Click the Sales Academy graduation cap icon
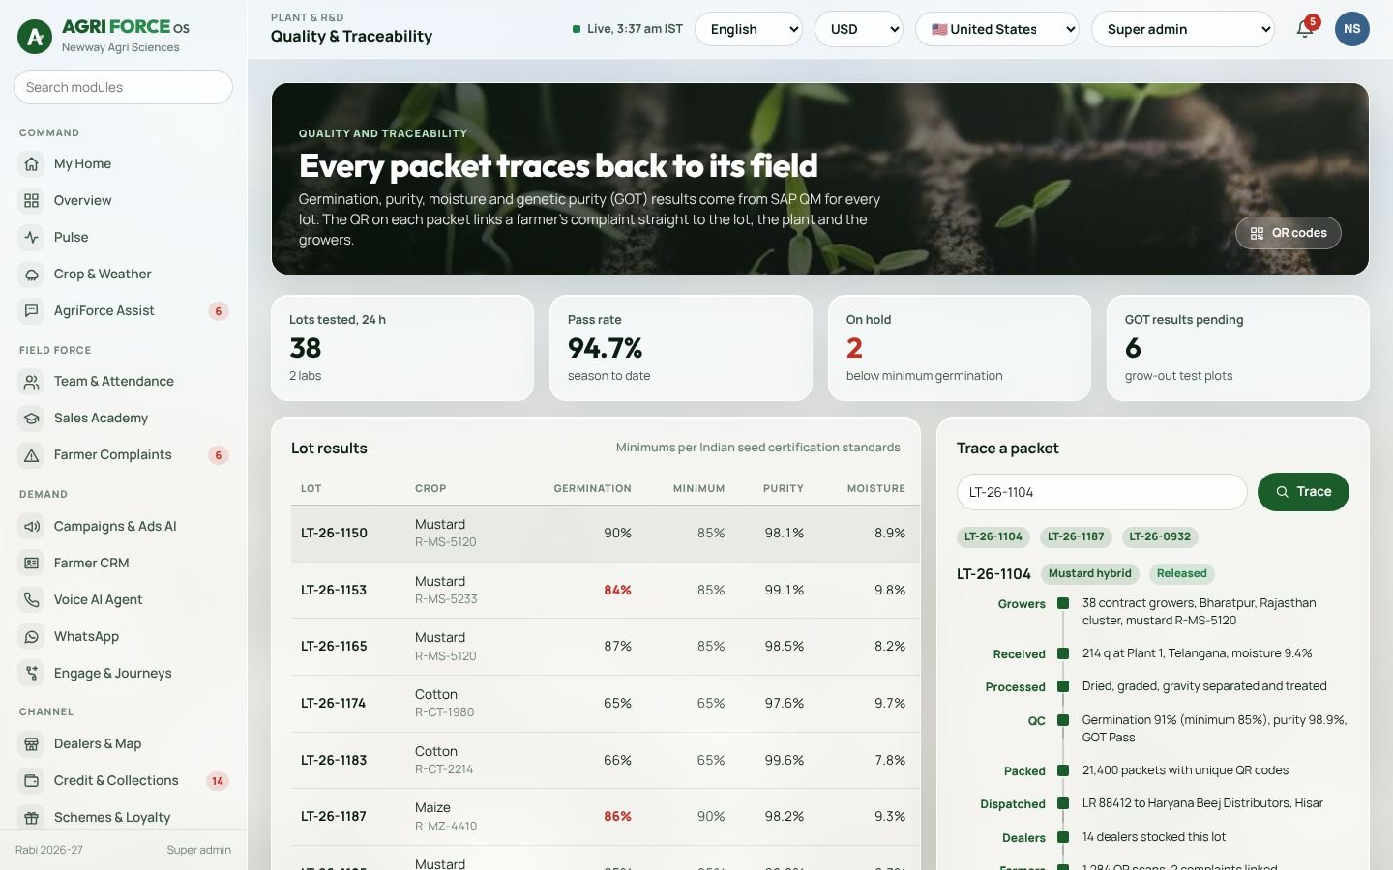The height and width of the screenshot is (870, 1393). click(32, 419)
